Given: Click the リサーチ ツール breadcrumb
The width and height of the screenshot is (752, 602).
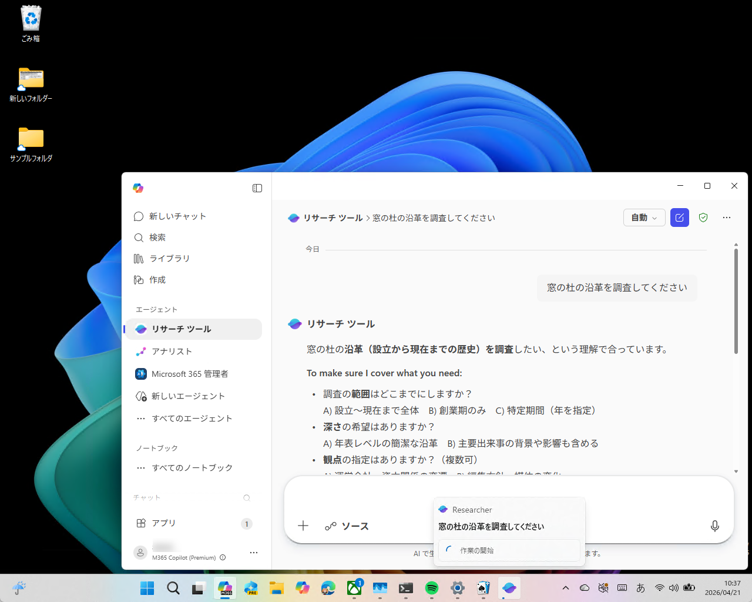Looking at the screenshot, I should coord(333,218).
